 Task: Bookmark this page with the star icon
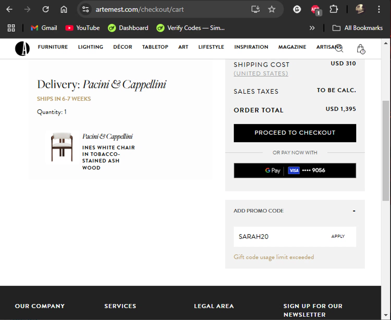pyautogui.click(x=272, y=9)
